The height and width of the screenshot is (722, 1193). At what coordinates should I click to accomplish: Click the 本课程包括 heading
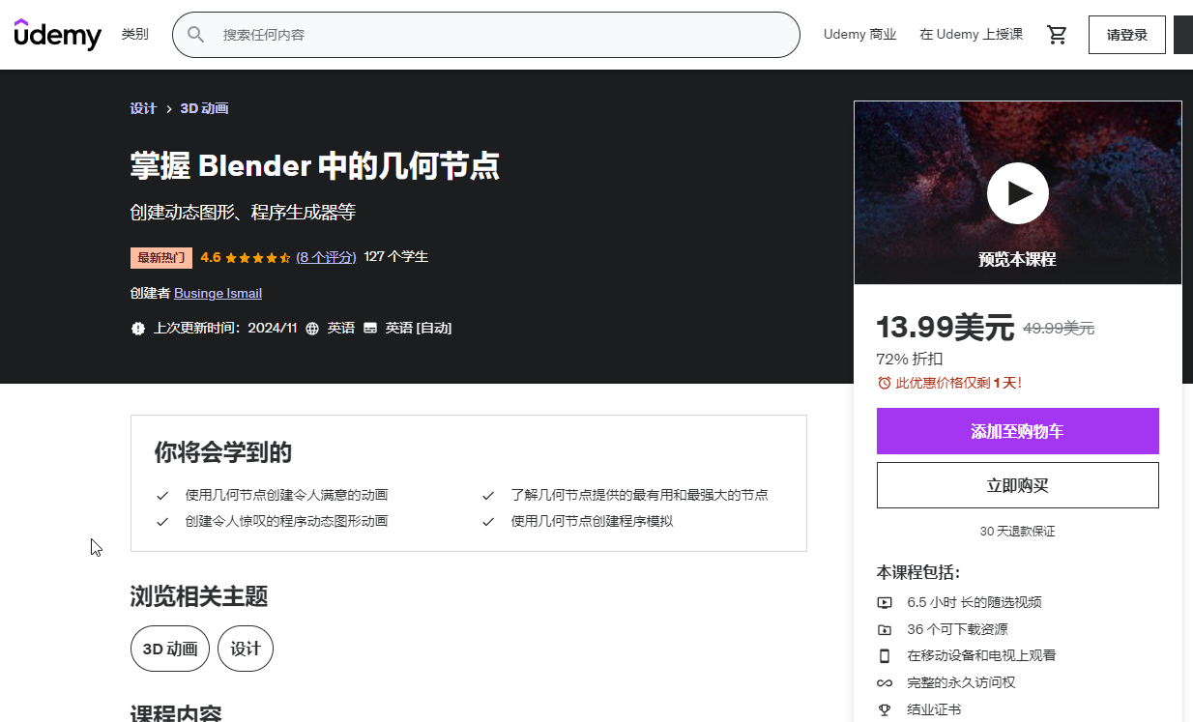918,572
